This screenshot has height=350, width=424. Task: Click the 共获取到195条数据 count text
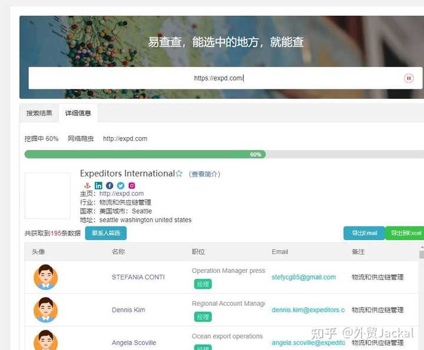click(52, 233)
